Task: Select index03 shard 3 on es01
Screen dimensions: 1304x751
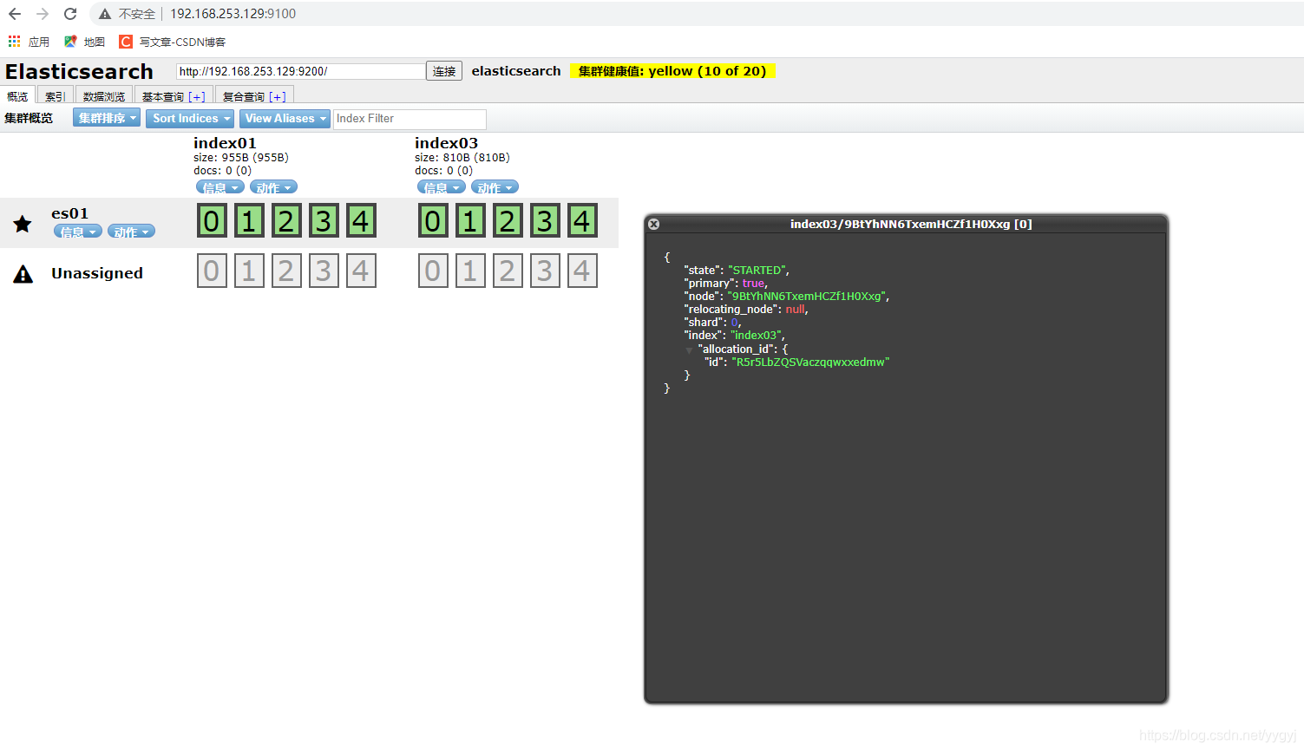Action: pos(545,221)
